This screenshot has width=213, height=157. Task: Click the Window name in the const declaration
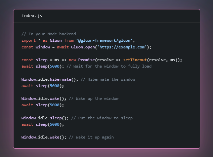43,47
